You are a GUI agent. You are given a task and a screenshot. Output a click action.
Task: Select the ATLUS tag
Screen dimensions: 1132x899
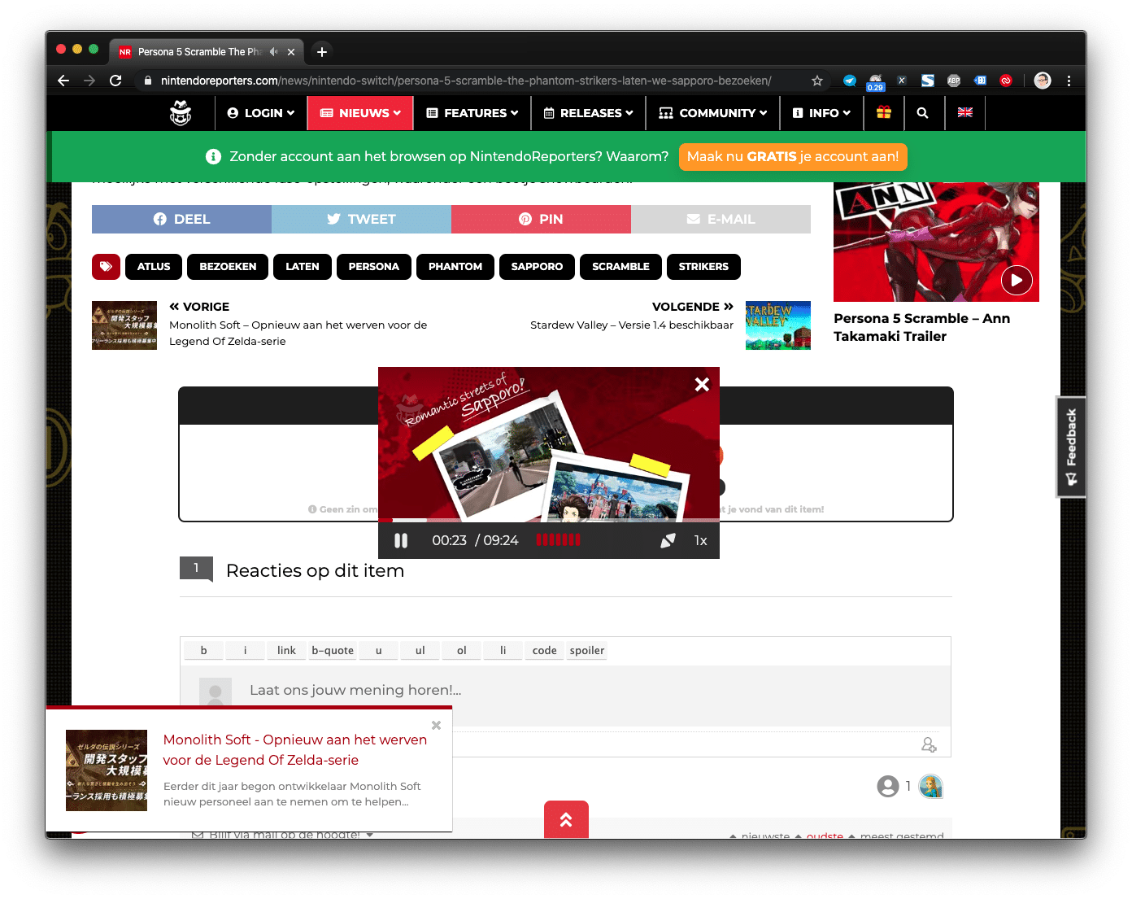click(154, 266)
